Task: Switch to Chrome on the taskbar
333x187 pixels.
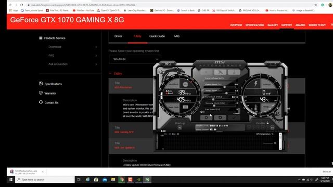Action: coord(122,180)
